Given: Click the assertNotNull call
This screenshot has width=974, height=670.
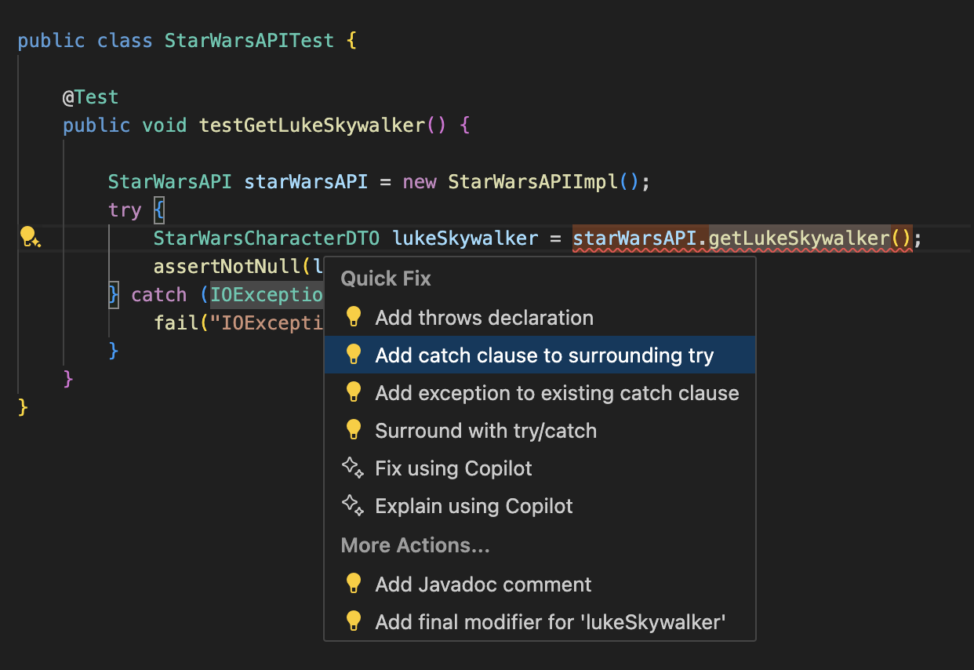Looking at the screenshot, I should [227, 267].
